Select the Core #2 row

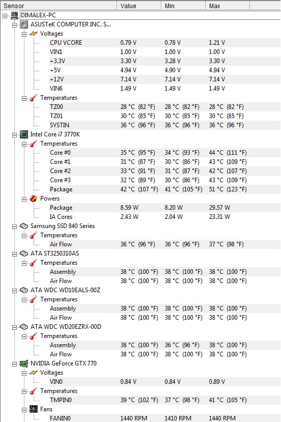(x=164, y=171)
